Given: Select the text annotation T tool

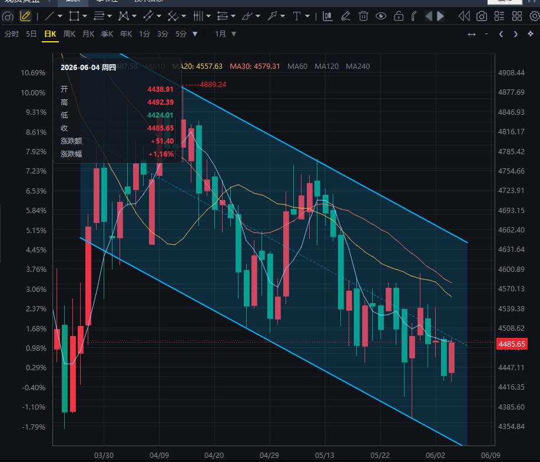Looking at the screenshot, I should coord(297,16).
